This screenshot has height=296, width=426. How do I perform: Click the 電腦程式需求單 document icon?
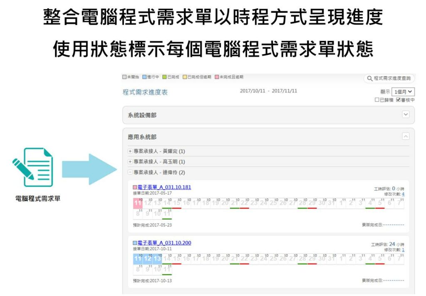(x=33, y=167)
